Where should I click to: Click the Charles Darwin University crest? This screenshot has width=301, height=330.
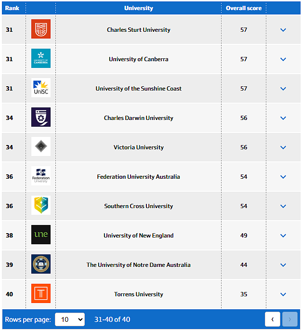41,117
